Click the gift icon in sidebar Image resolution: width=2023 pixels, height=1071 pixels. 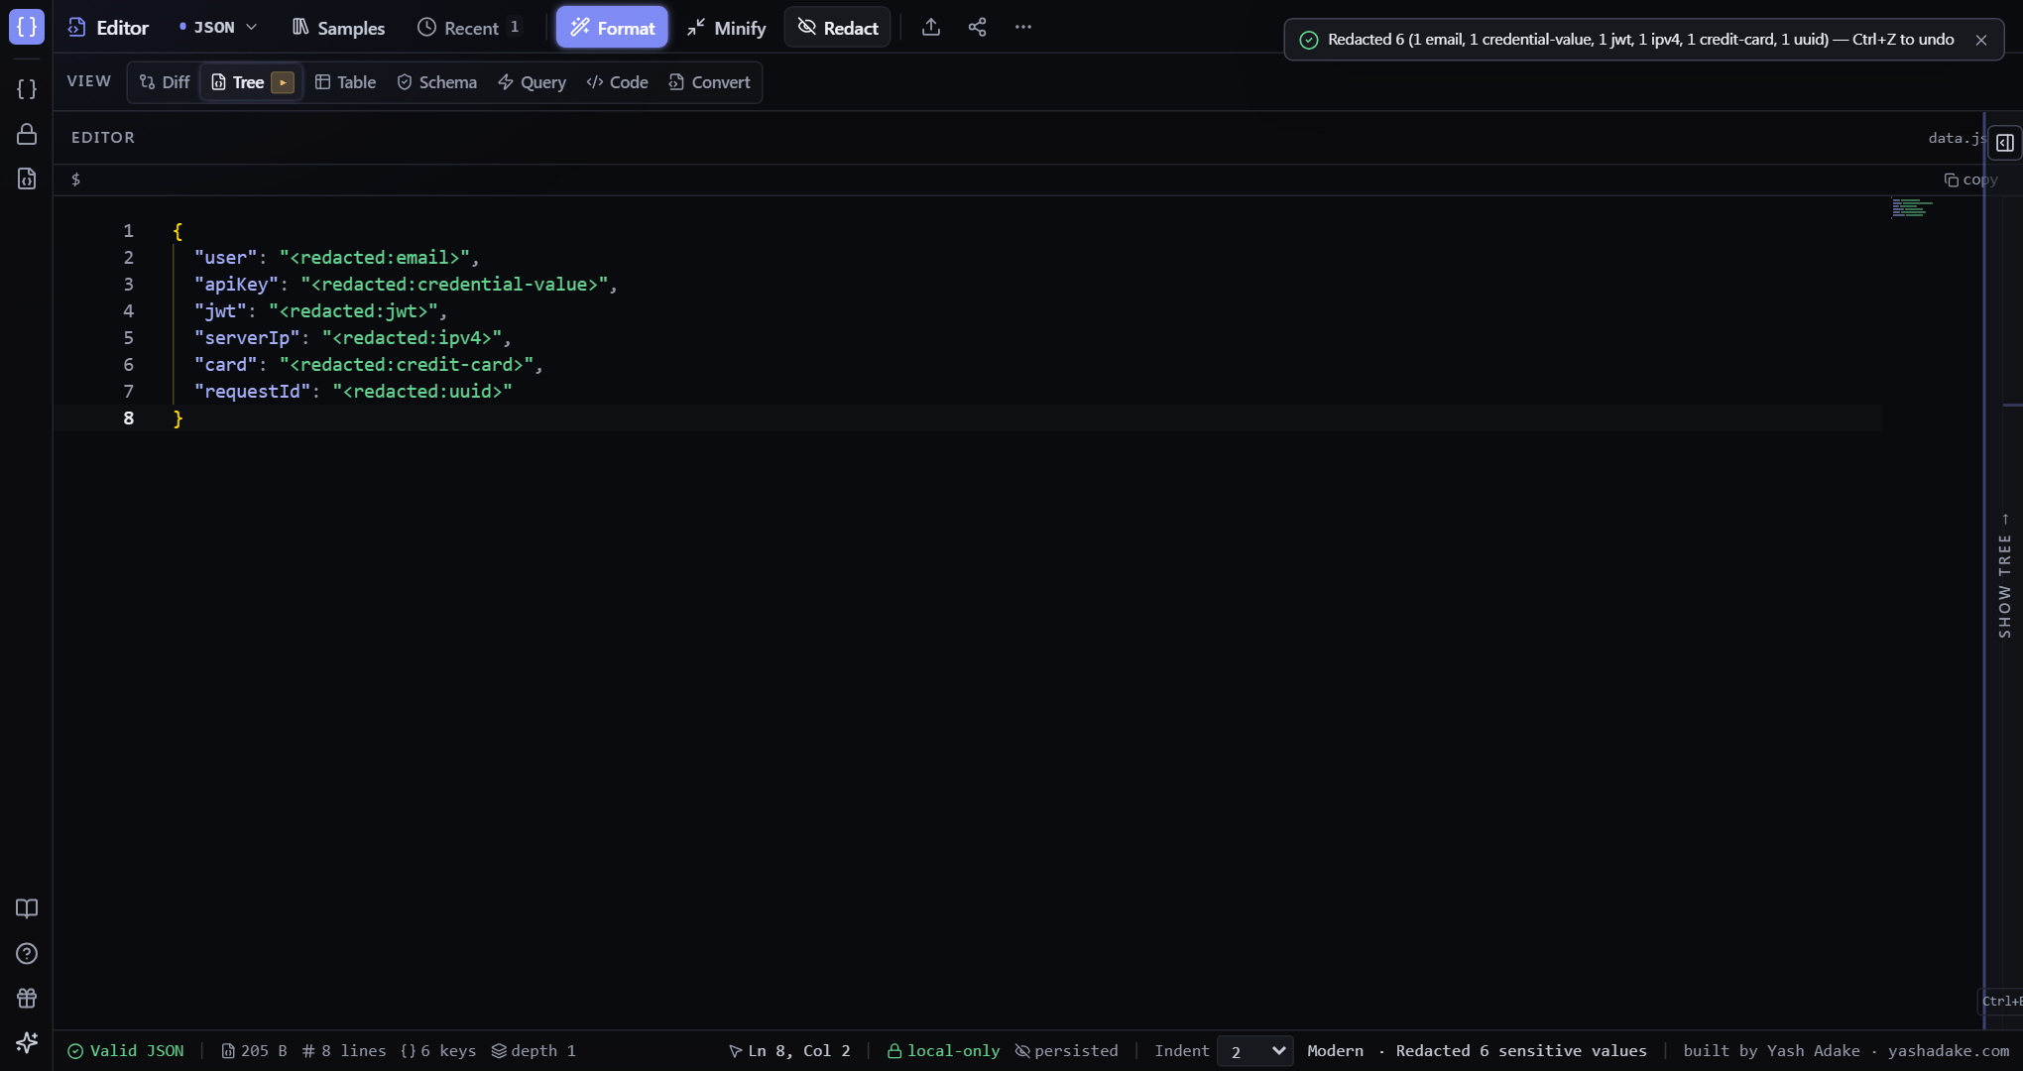[27, 999]
